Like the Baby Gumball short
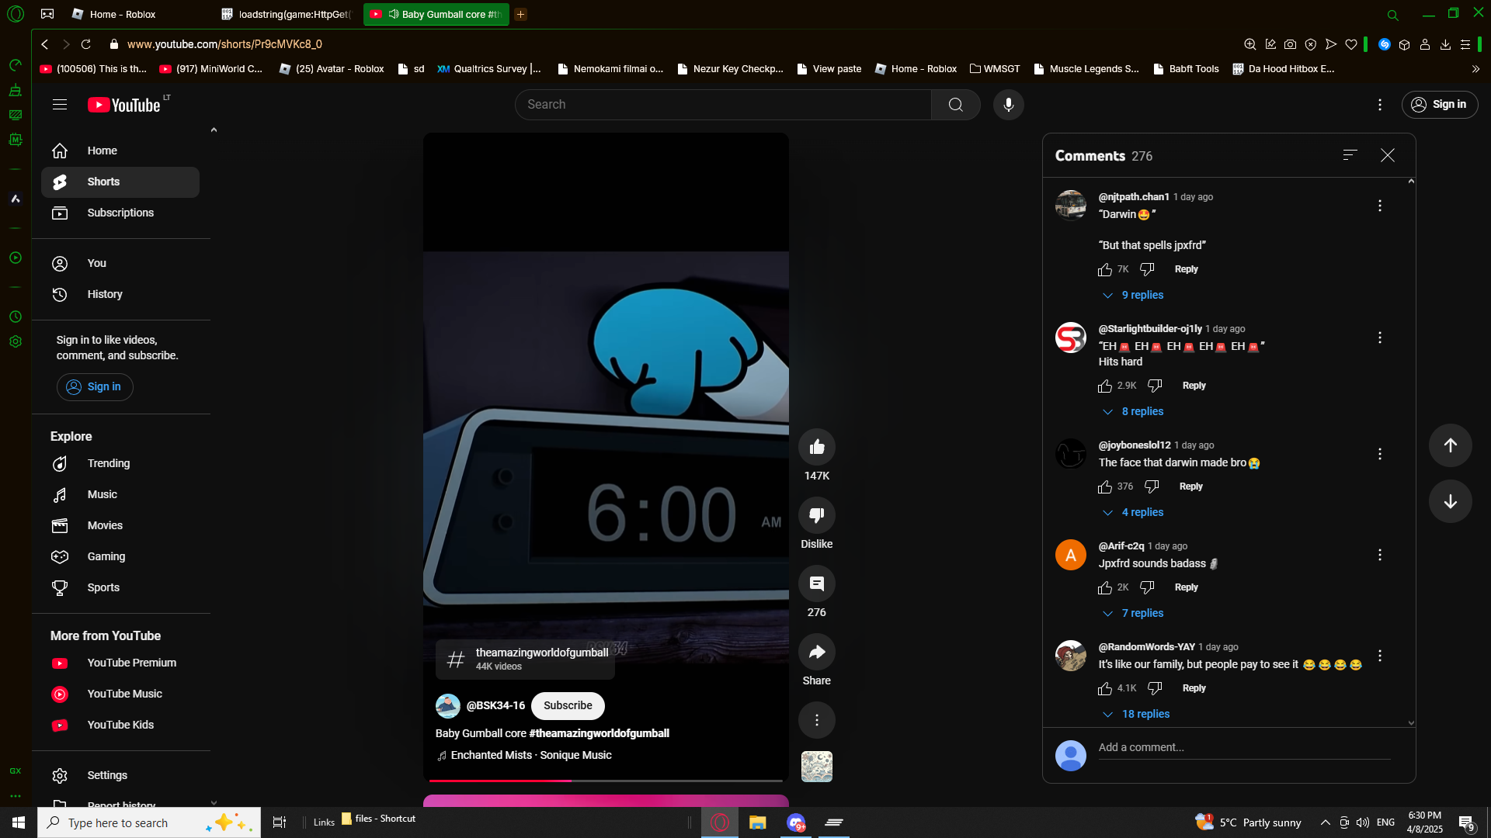The width and height of the screenshot is (1491, 838). (816, 447)
